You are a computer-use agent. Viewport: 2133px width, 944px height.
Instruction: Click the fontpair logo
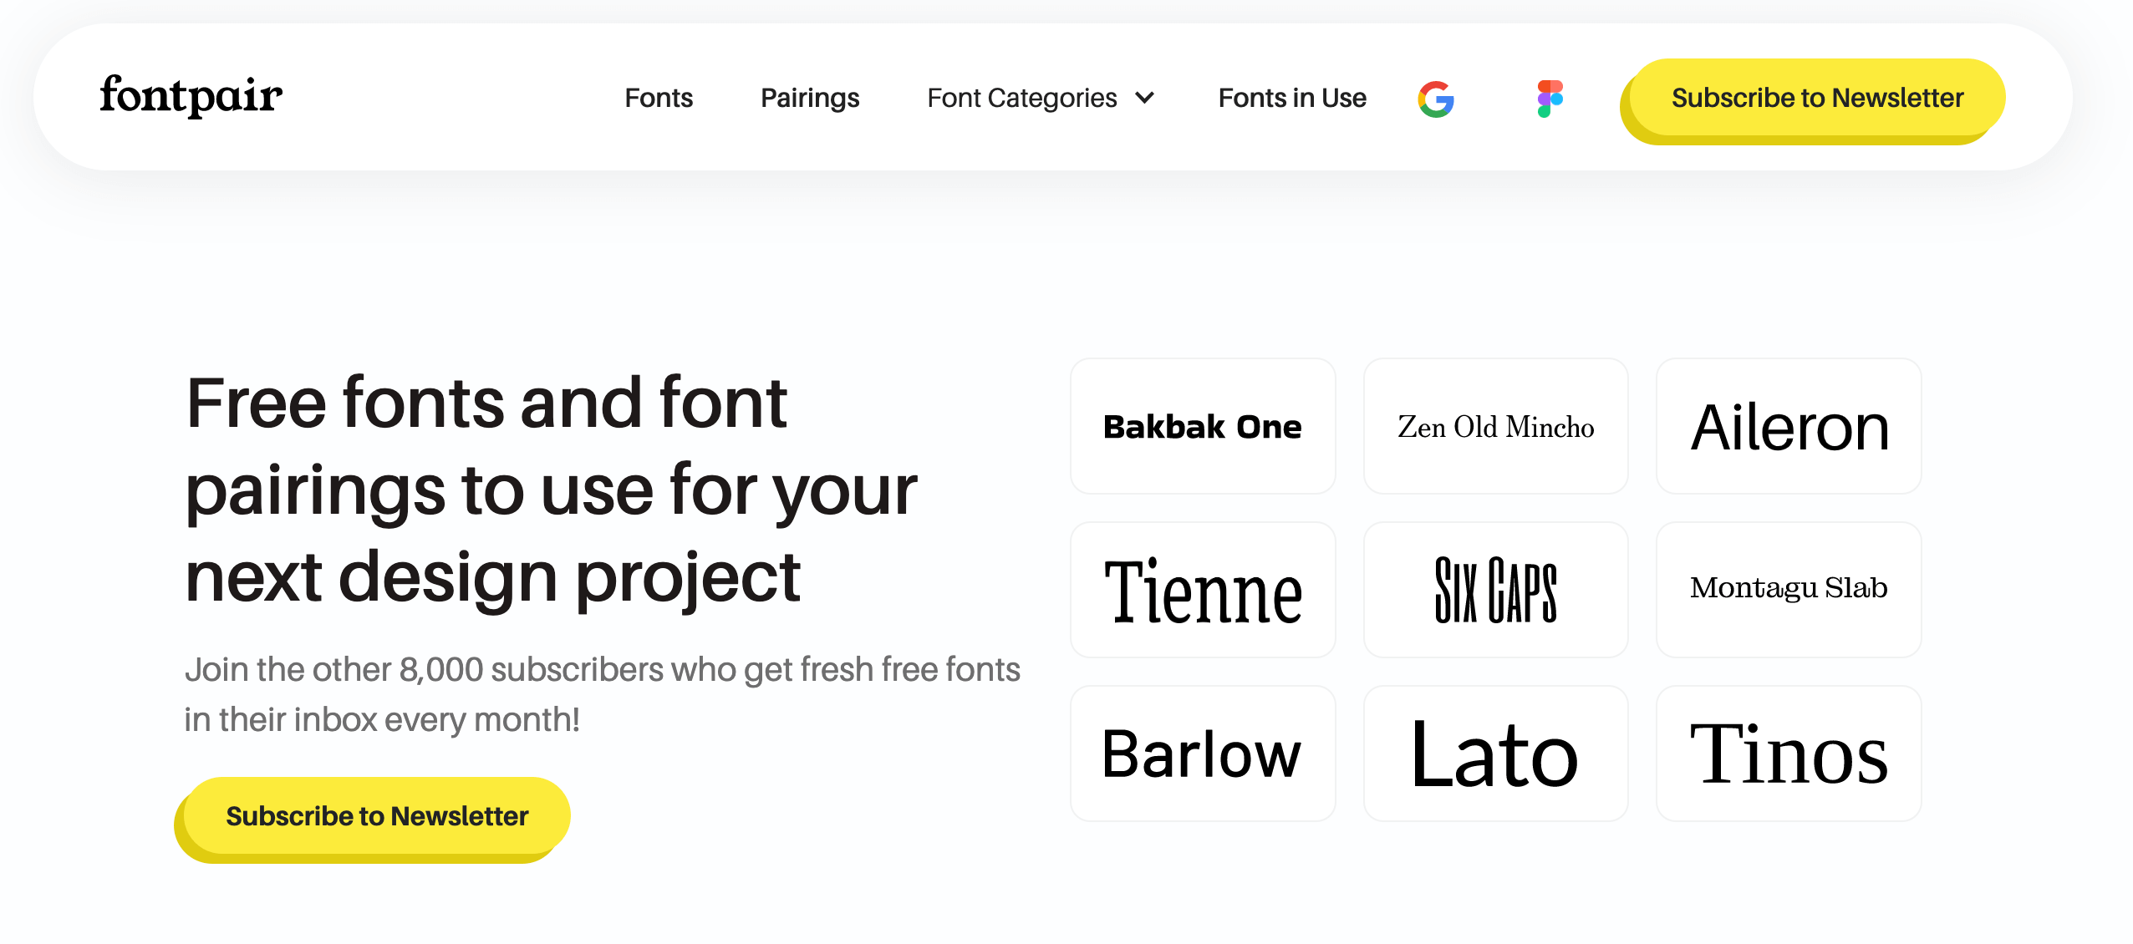(191, 97)
